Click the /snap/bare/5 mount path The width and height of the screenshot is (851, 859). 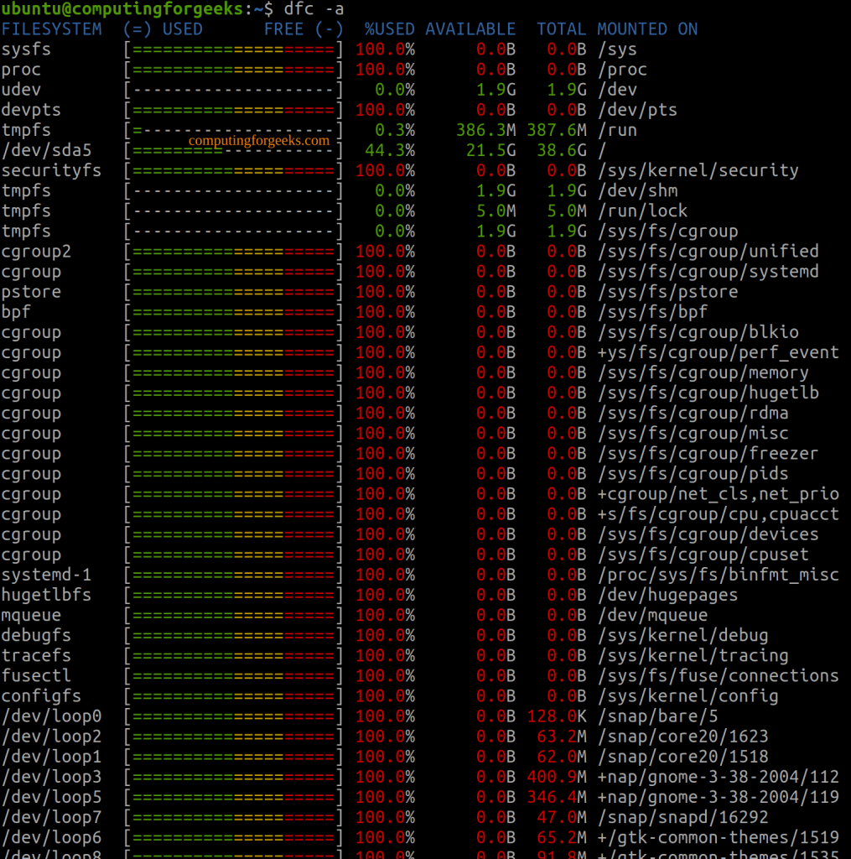657,716
